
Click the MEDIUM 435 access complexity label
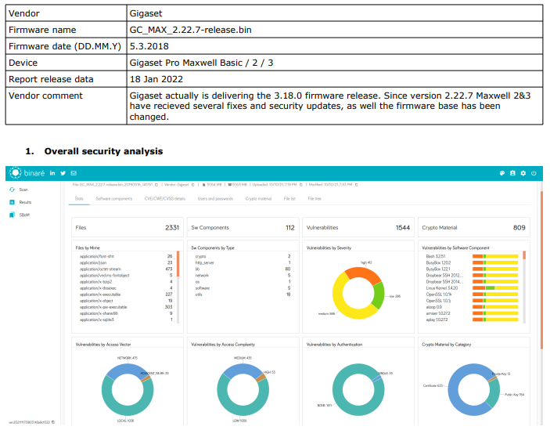click(243, 358)
